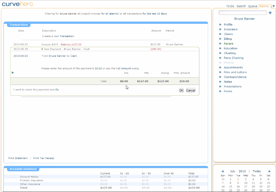Select the Banner patient tab
Screen dimensions: 276x192
tap(265, 6)
